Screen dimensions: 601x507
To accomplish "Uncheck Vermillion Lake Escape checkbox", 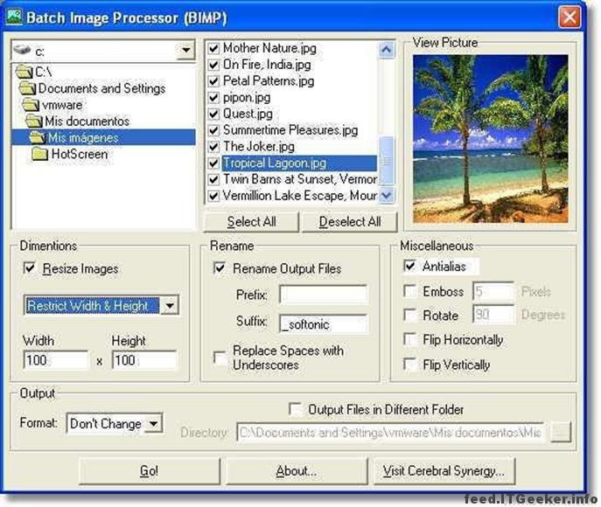I will [x=213, y=196].
